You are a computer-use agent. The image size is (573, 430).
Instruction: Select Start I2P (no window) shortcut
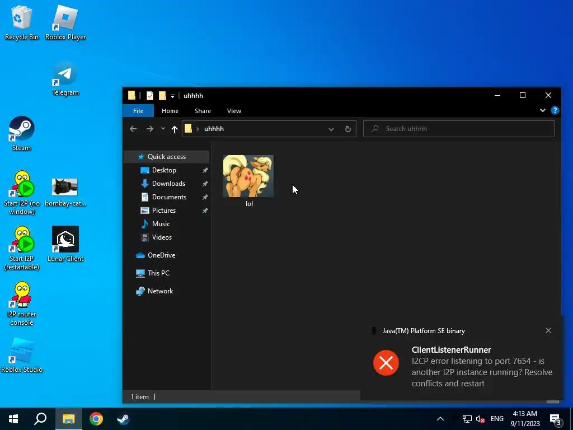[22, 193]
